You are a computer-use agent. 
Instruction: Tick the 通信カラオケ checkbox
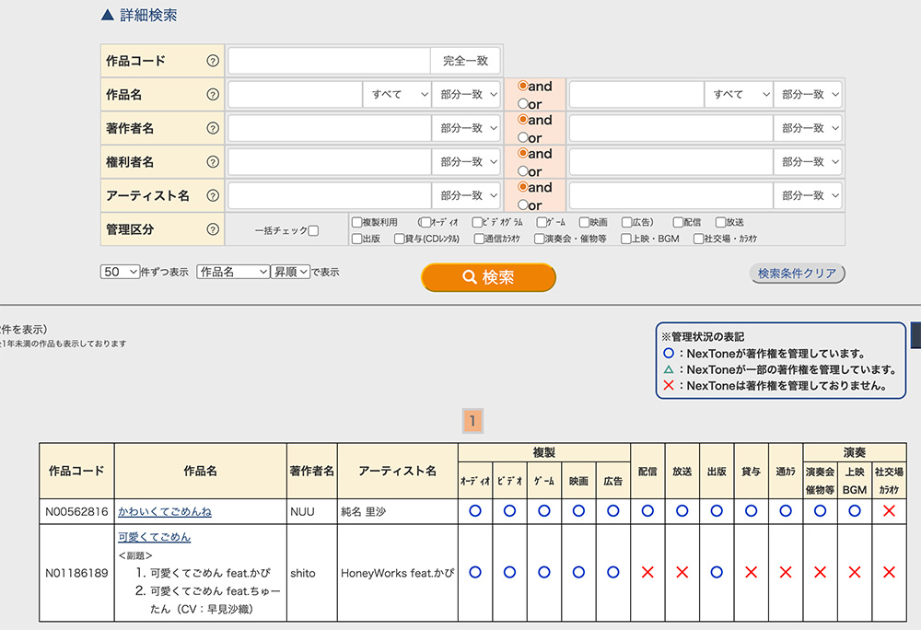(479, 239)
